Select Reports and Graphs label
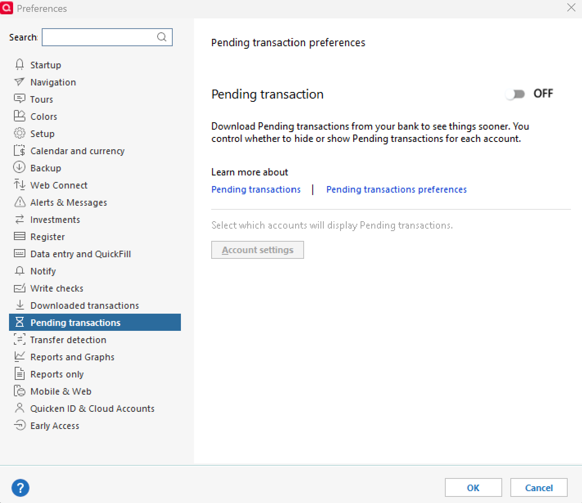The image size is (582, 503). (72, 357)
